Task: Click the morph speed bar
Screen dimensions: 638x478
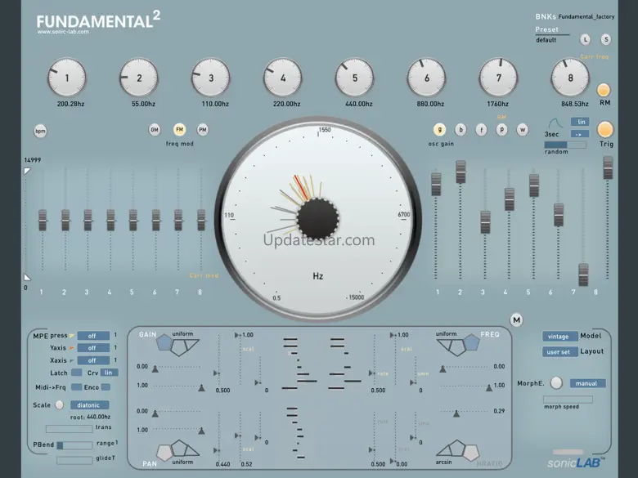Action: point(568,400)
